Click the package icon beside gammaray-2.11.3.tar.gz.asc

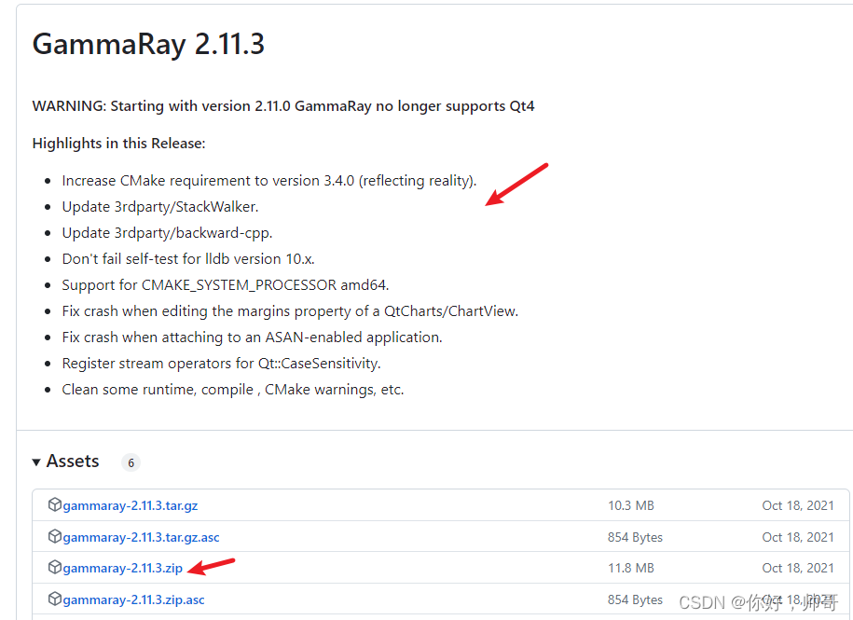[x=55, y=536]
